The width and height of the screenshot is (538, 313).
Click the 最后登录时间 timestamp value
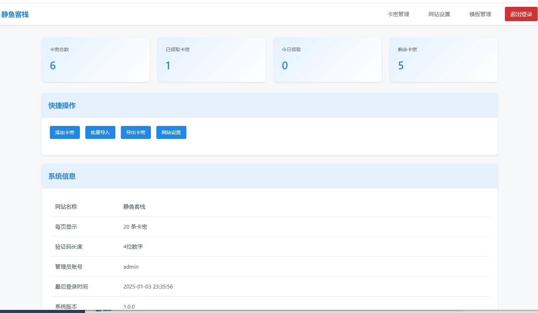[148, 287]
